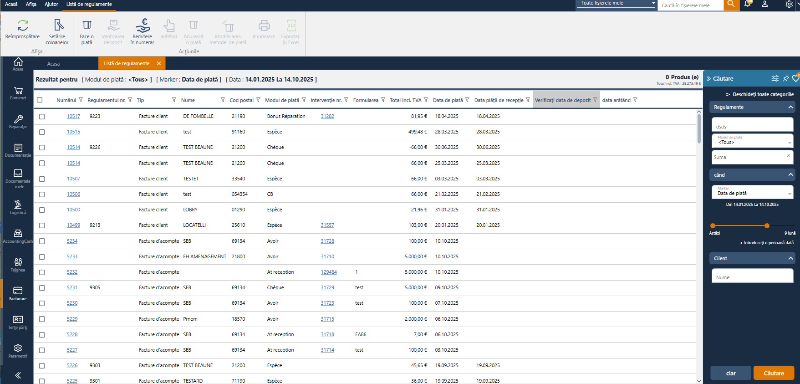Screen dimensions: 800x384
Task: Open Documentație in sidebar
Action: tap(18, 150)
